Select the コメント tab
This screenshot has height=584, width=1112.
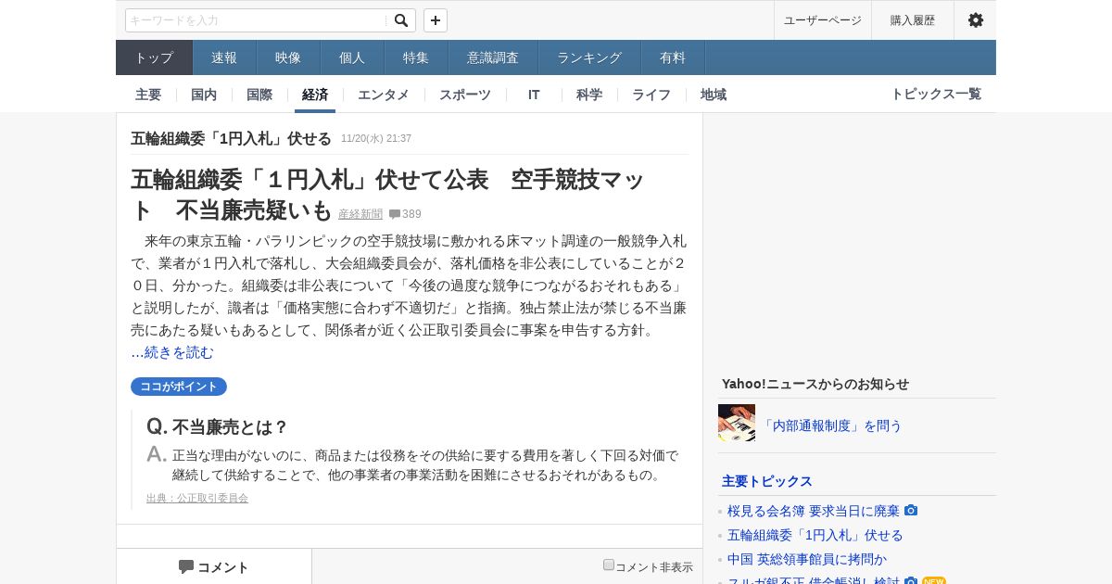point(214,566)
